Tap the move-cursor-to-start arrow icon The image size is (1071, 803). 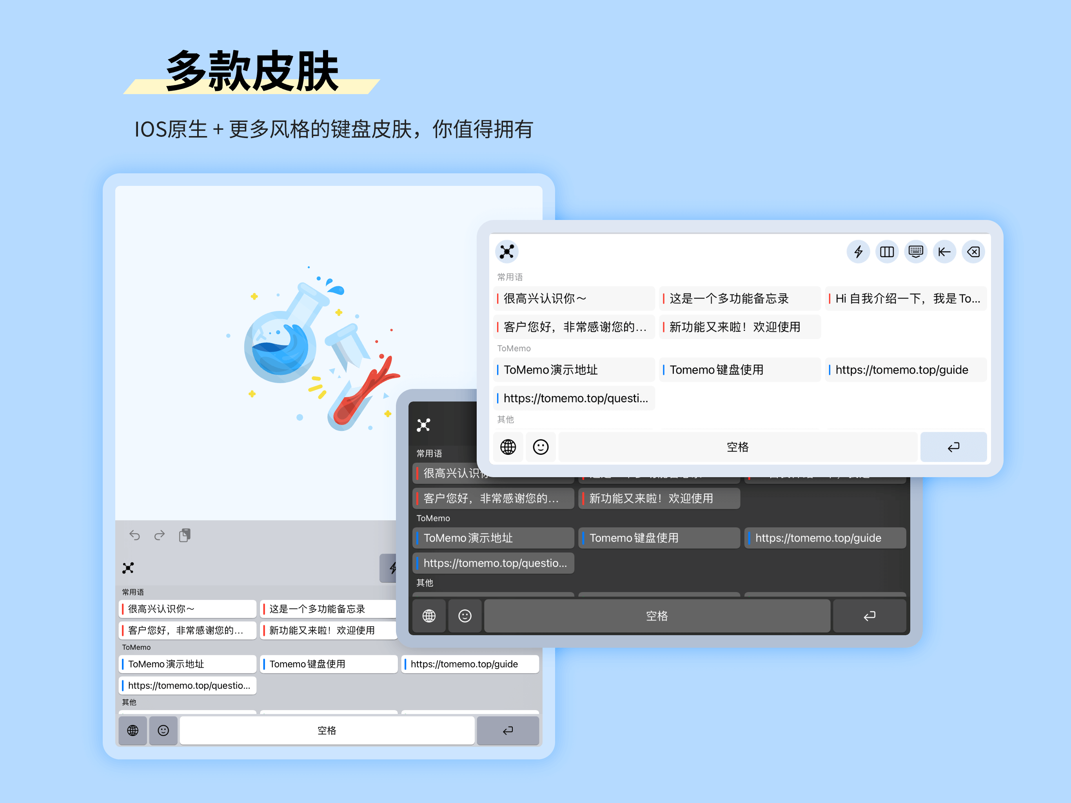coord(944,252)
